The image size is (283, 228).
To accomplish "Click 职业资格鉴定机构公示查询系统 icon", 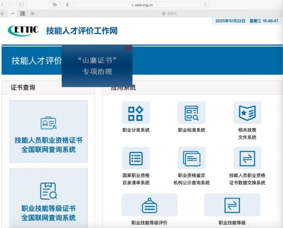I will (192, 158).
